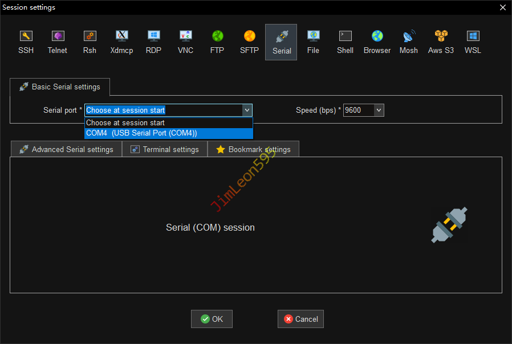
Task: Select the SFTP session type
Action: (249, 42)
